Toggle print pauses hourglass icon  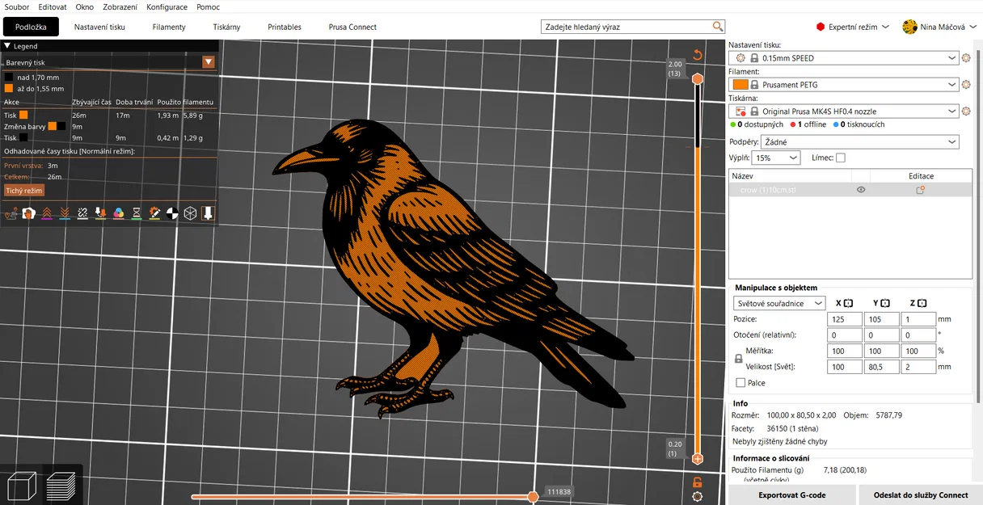click(137, 213)
